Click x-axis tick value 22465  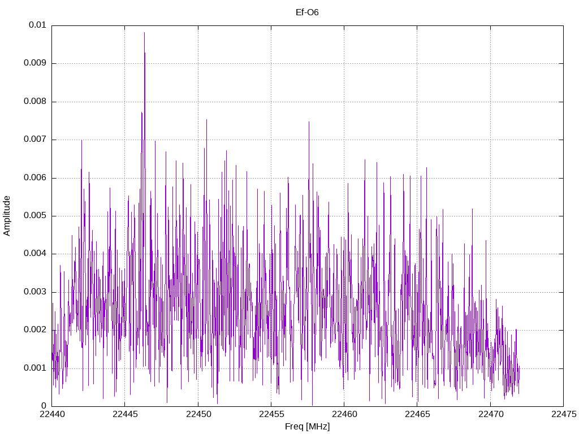[x=418, y=414]
